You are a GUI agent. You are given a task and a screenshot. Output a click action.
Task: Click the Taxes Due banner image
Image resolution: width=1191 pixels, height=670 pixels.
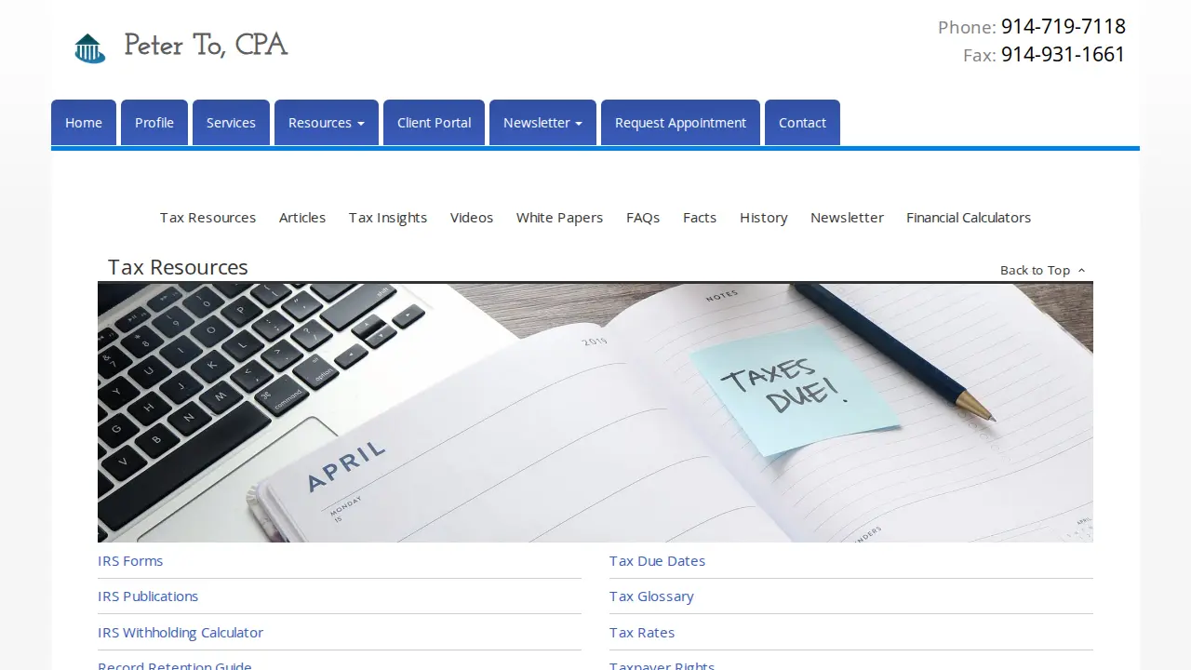click(595, 413)
